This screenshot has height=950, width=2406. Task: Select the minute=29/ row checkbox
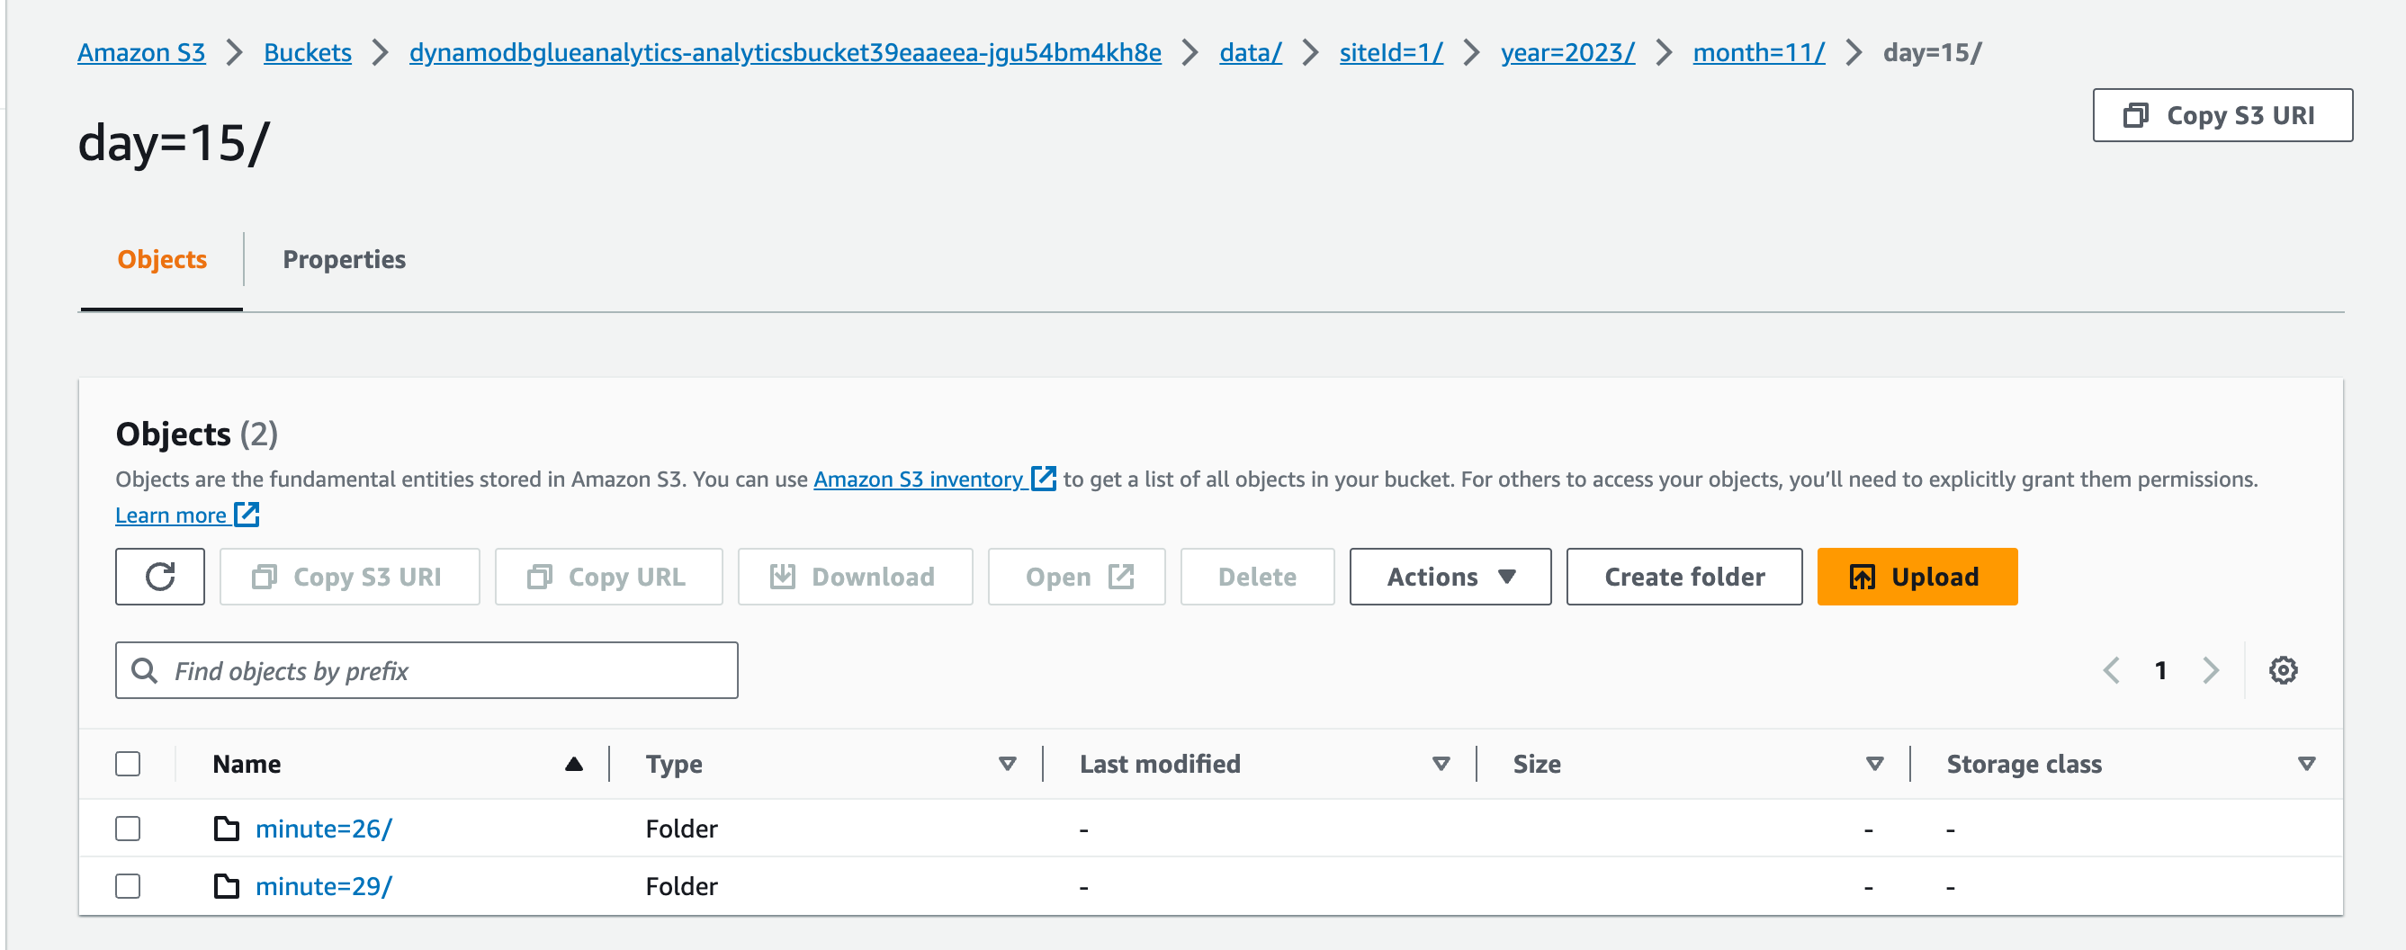(x=128, y=885)
